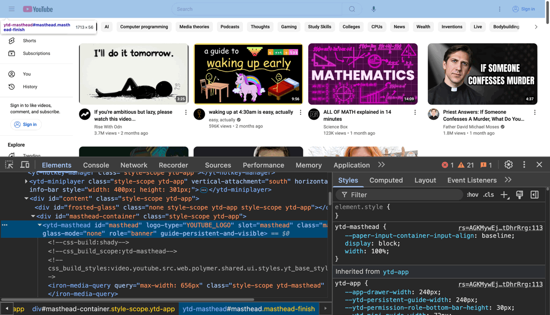Toggle the .cls element classes panel
This screenshot has height=315, width=550.
click(x=488, y=195)
